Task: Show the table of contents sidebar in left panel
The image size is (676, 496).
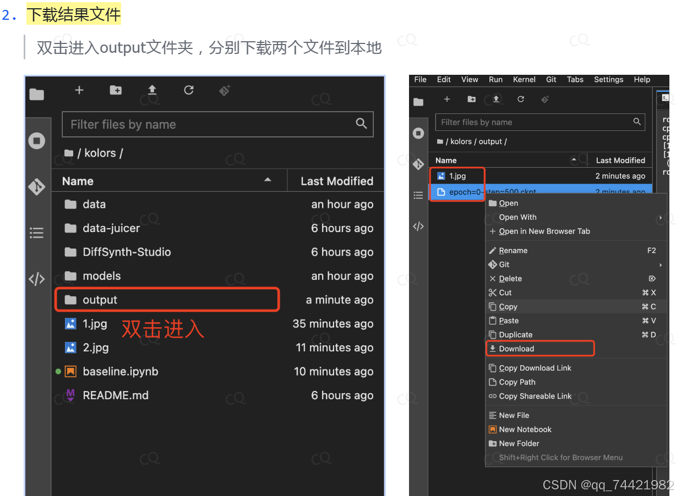Action: (x=37, y=233)
